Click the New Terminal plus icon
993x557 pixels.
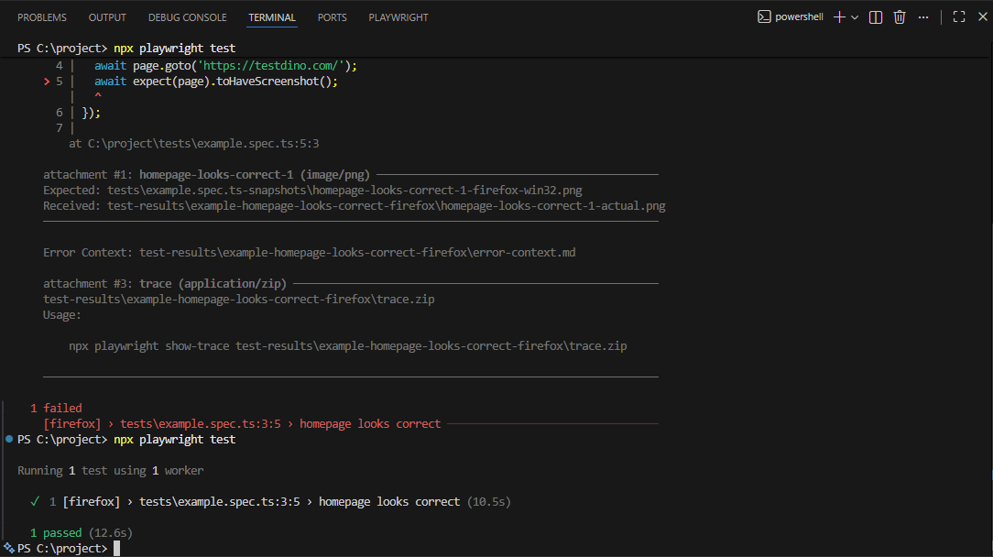[839, 17]
